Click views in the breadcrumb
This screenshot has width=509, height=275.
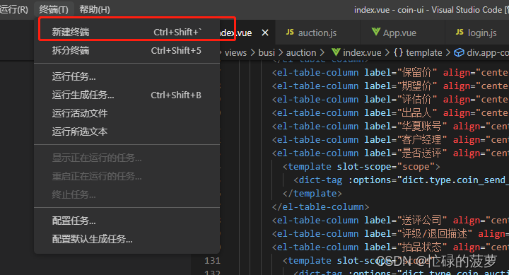[x=235, y=52]
